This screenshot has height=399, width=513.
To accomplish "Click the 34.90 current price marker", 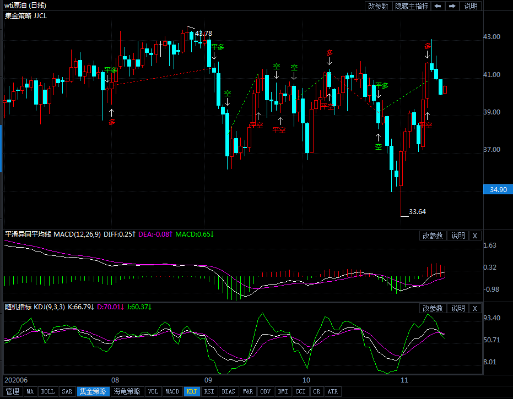I will click(498, 190).
